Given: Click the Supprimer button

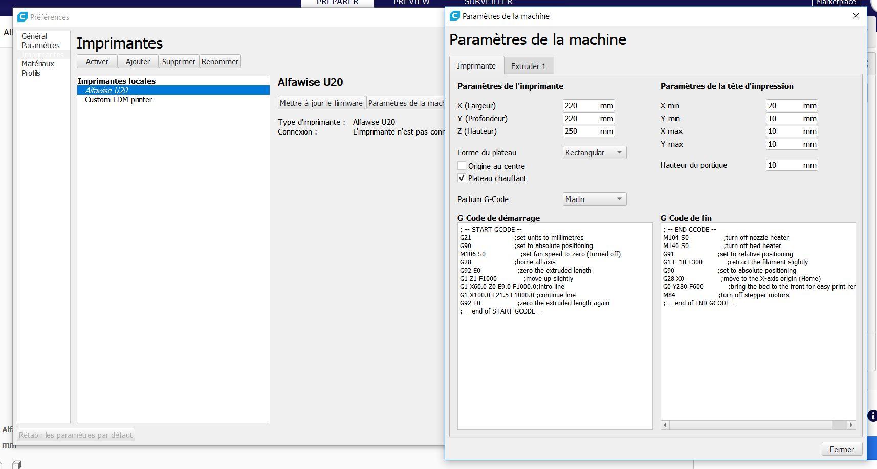Looking at the screenshot, I should [x=179, y=61].
